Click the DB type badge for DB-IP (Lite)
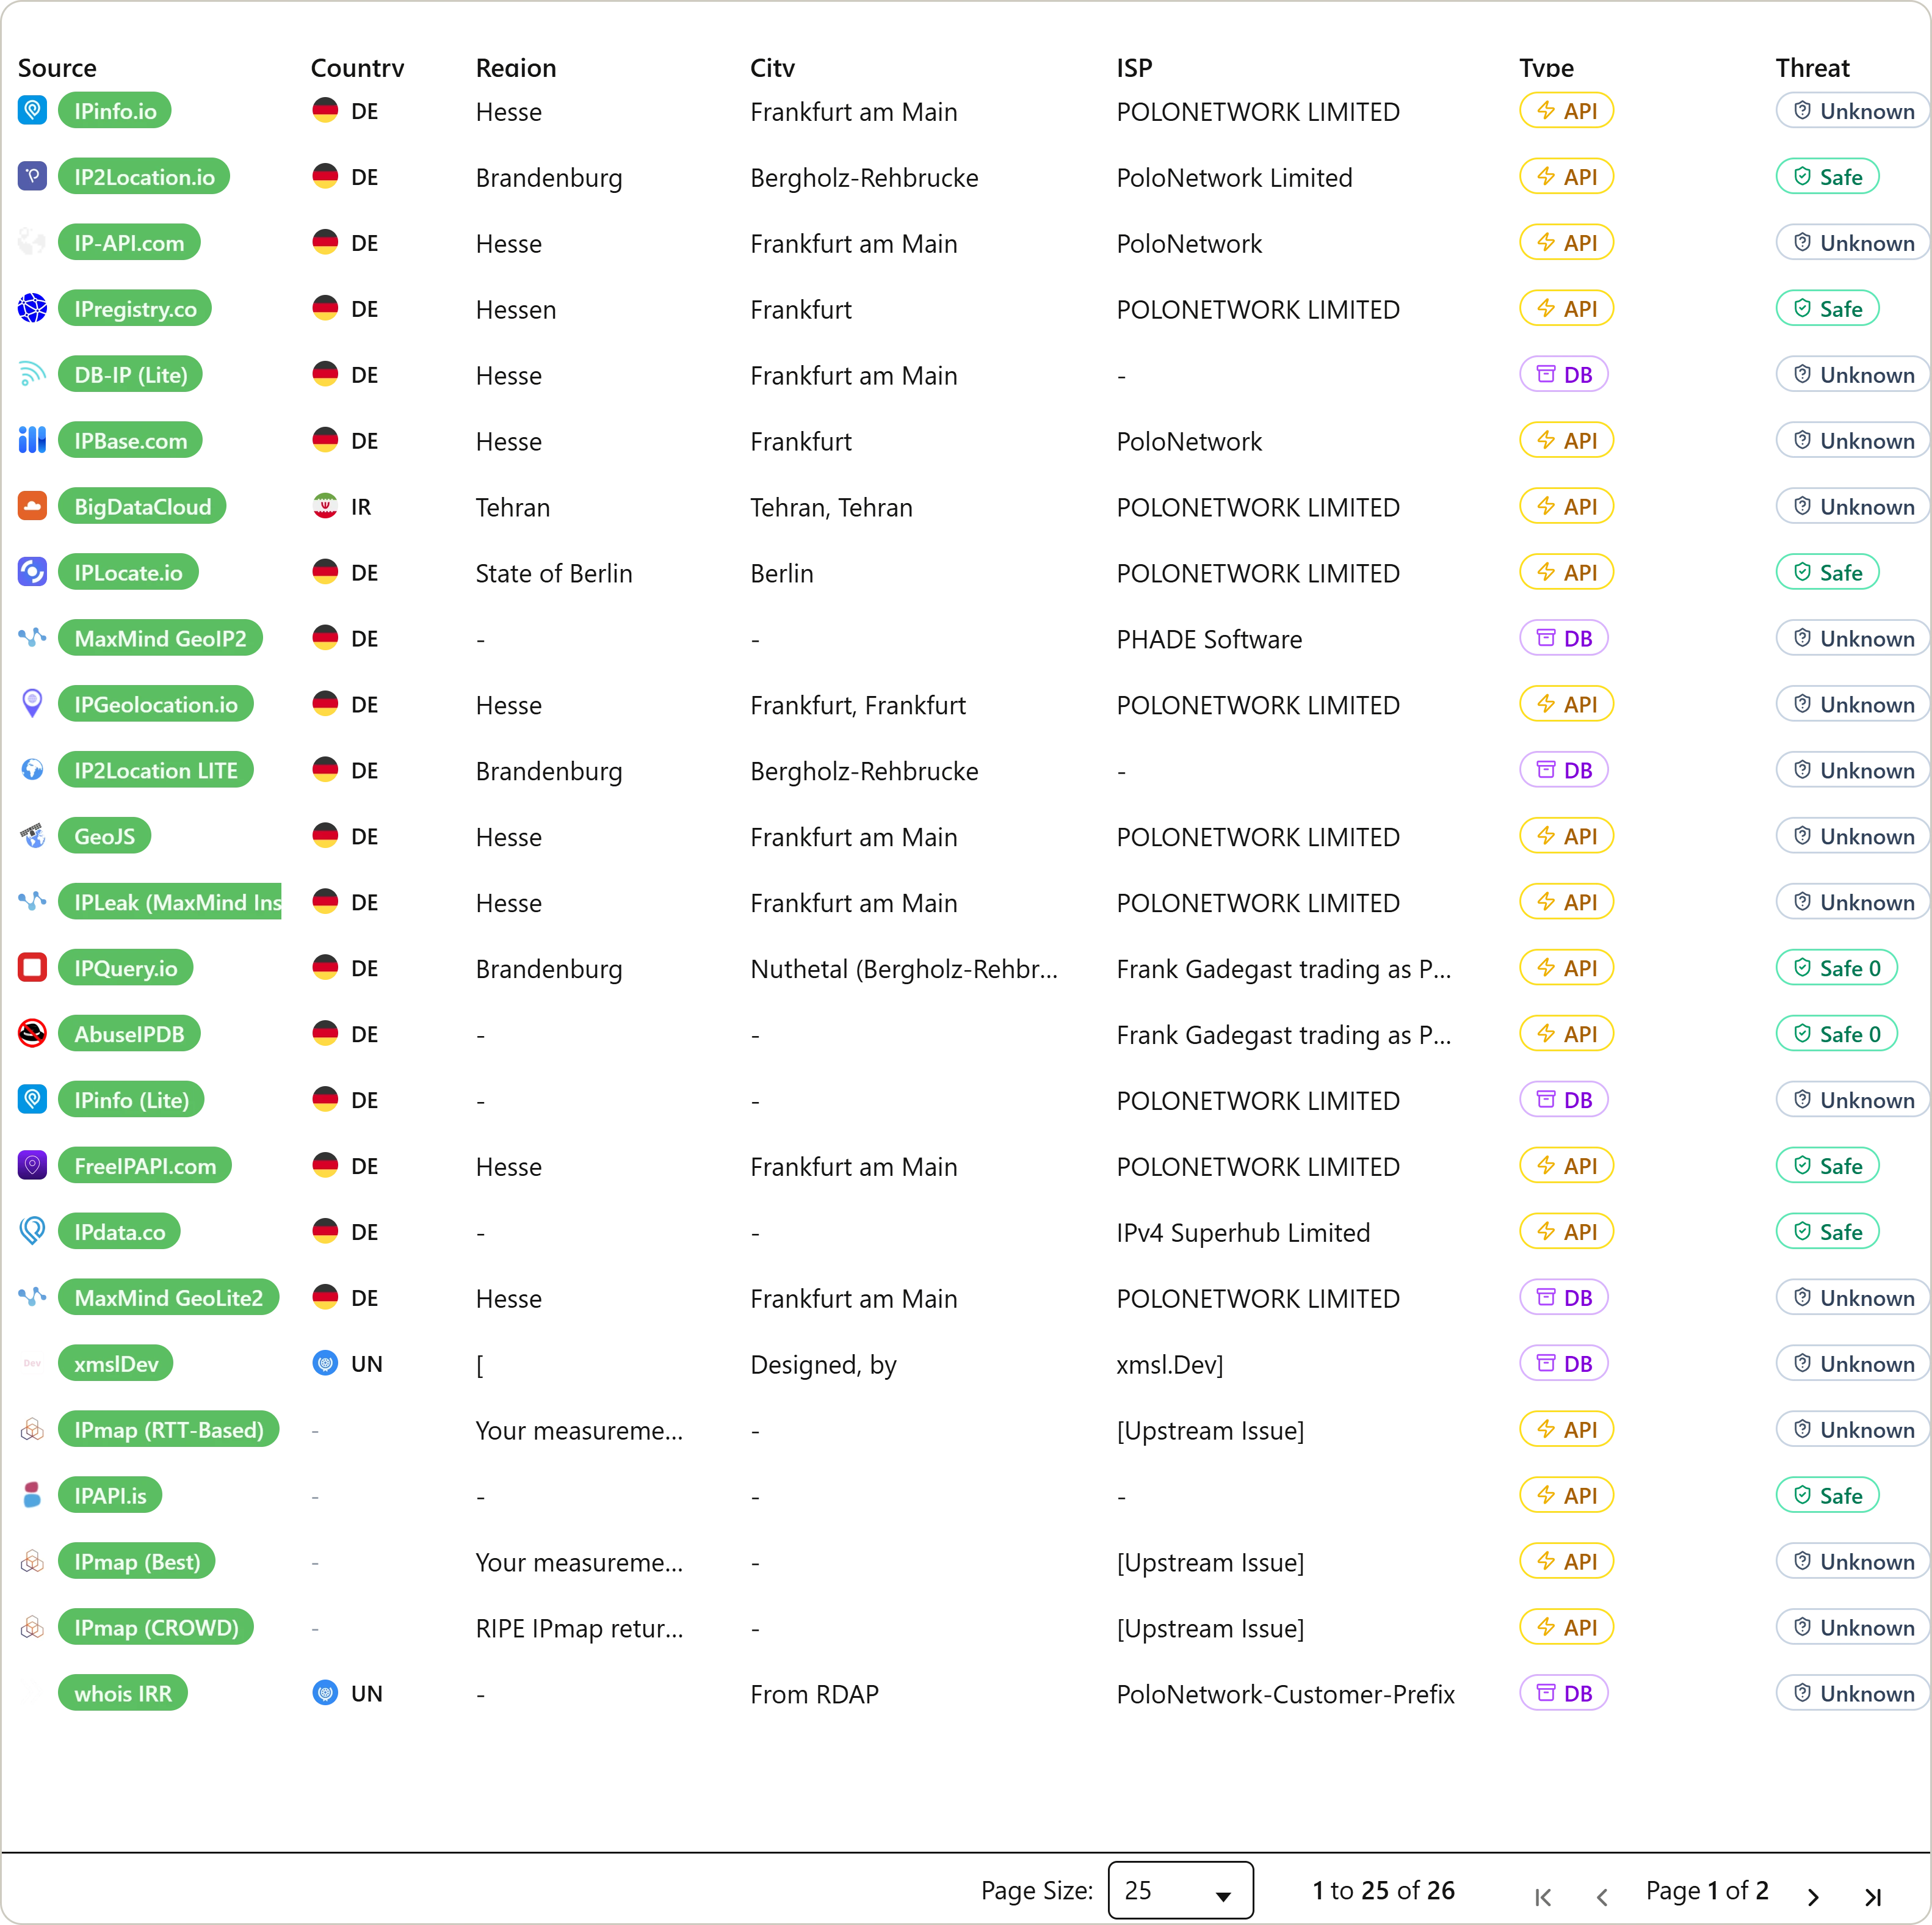 point(1564,374)
